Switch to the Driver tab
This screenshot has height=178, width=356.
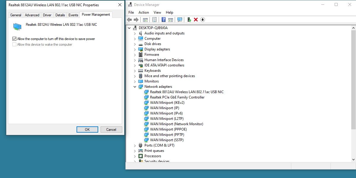click(47, 15)
